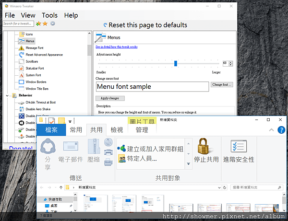This screenshot has width=288, height=221.
Task: Open quick access toolbar customize dropdown
Action: point(70,121)
